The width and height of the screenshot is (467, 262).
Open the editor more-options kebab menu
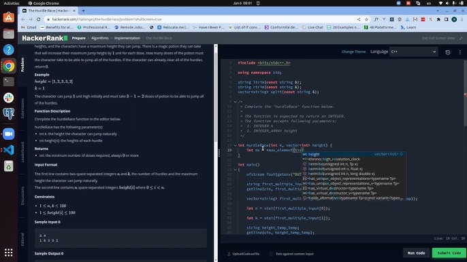point(460,52)
